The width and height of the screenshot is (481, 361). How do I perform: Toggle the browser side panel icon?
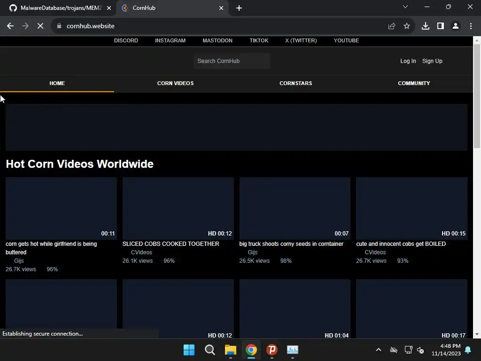click(441, 26)
